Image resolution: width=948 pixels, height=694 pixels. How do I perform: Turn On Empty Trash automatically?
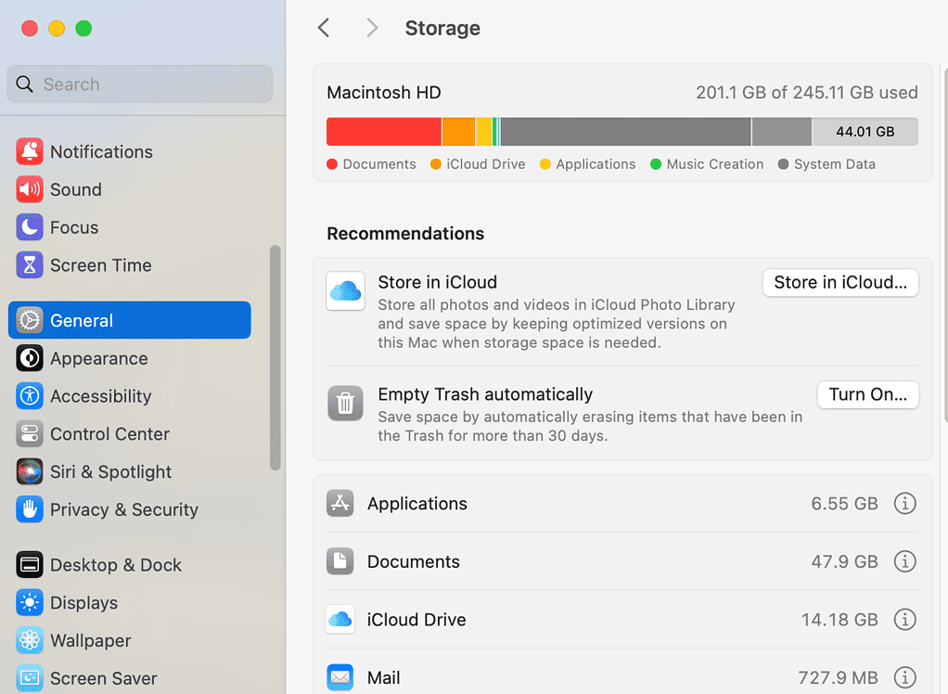pos(867,394)
